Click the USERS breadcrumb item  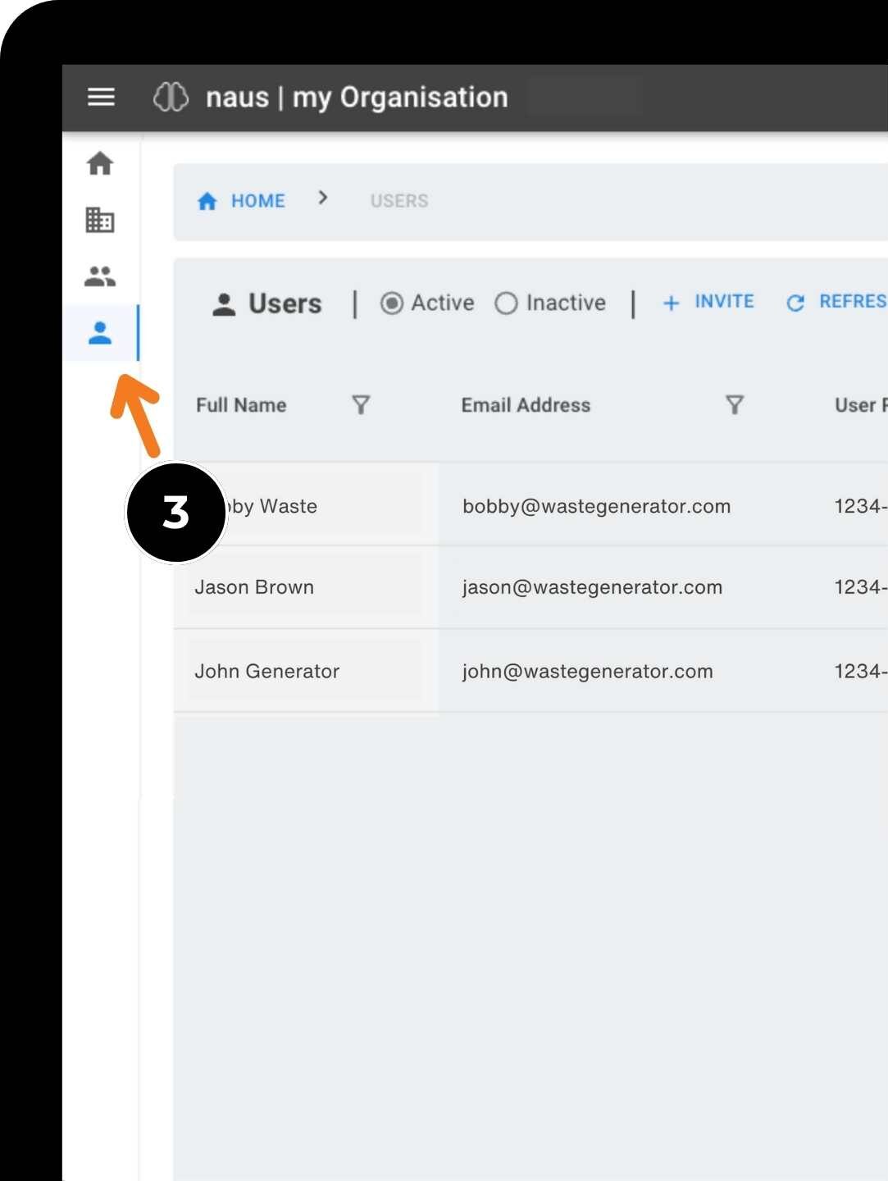(x=399, y=201)
